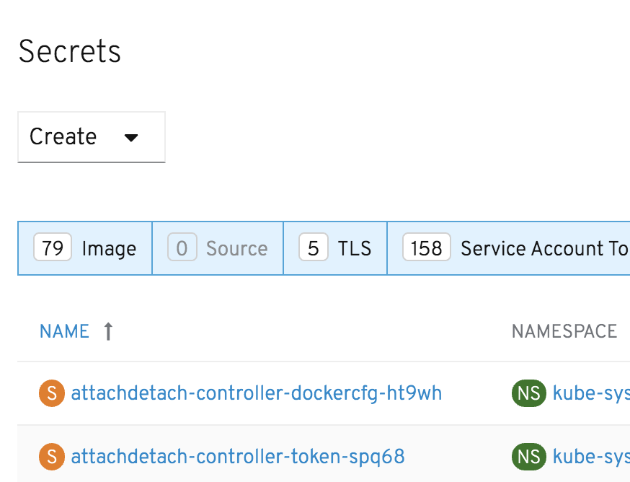Click the green NS icon in the token-spq68 row

(x=528, y=456)
